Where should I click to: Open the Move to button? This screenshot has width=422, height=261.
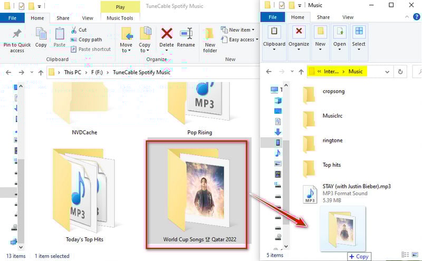[126, 40]
